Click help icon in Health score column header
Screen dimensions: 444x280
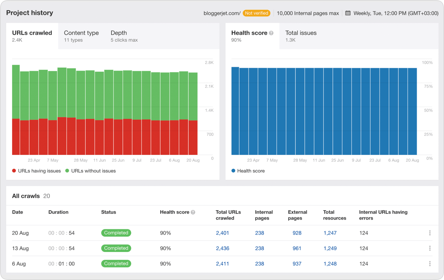tap(193, 212)
